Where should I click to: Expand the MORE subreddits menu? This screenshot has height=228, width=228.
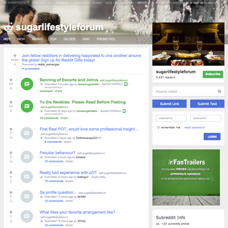[x=142, y=3]
